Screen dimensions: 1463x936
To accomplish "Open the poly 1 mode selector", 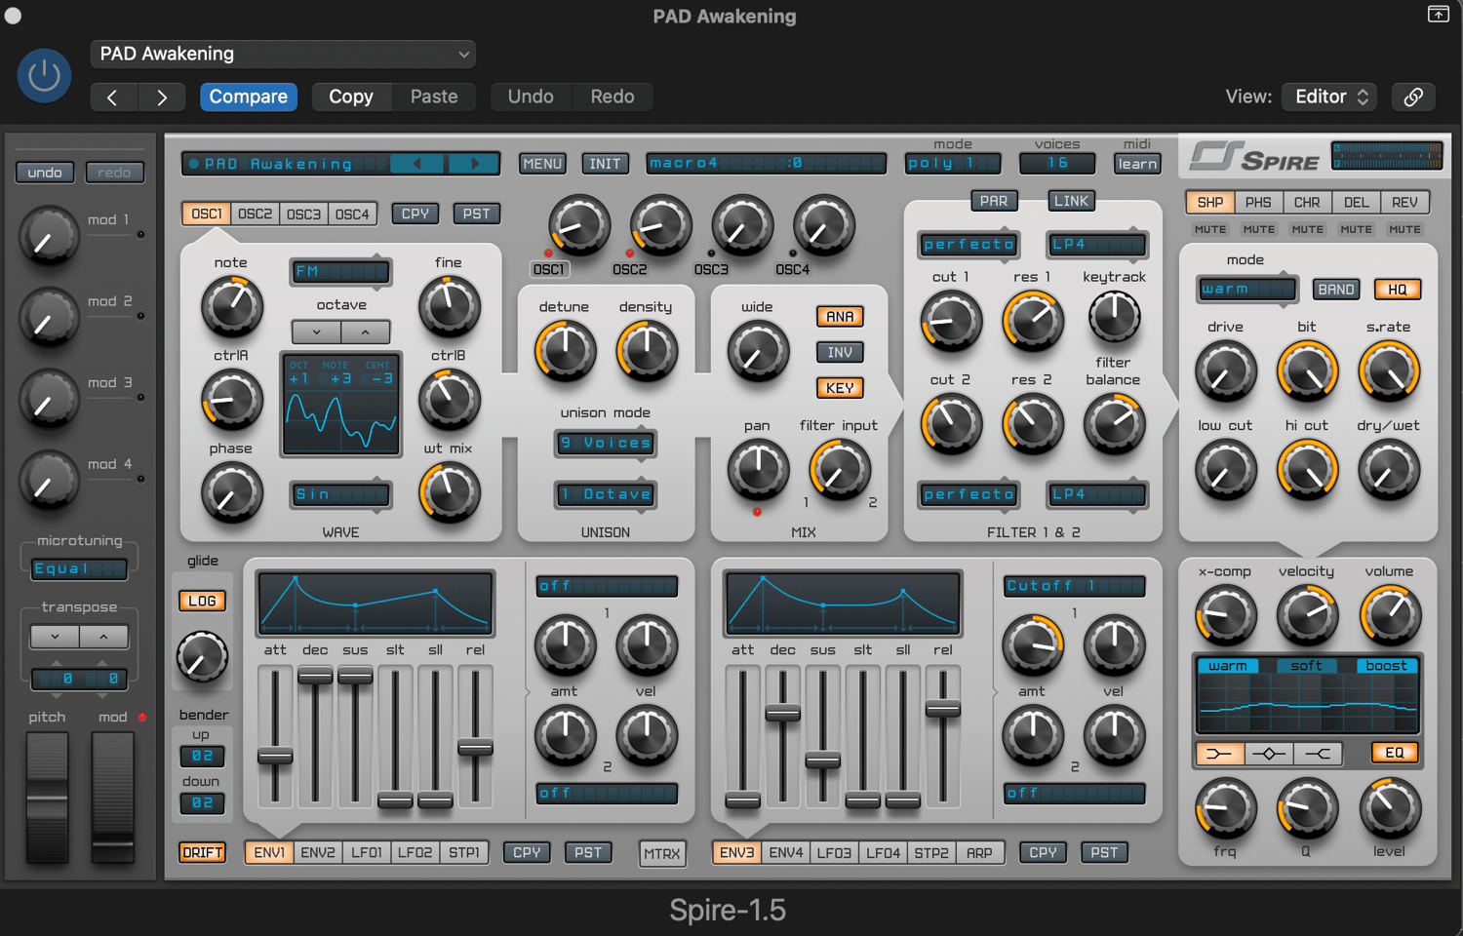I will pyautogui.click(x=953, y=163).
